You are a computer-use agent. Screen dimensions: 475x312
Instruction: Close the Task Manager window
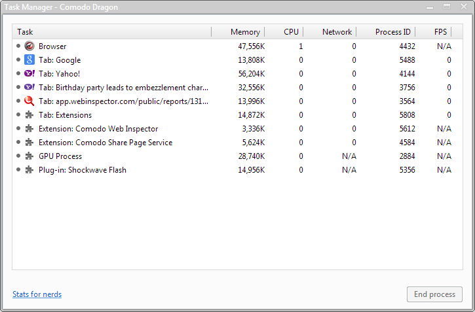pos(464,7)
